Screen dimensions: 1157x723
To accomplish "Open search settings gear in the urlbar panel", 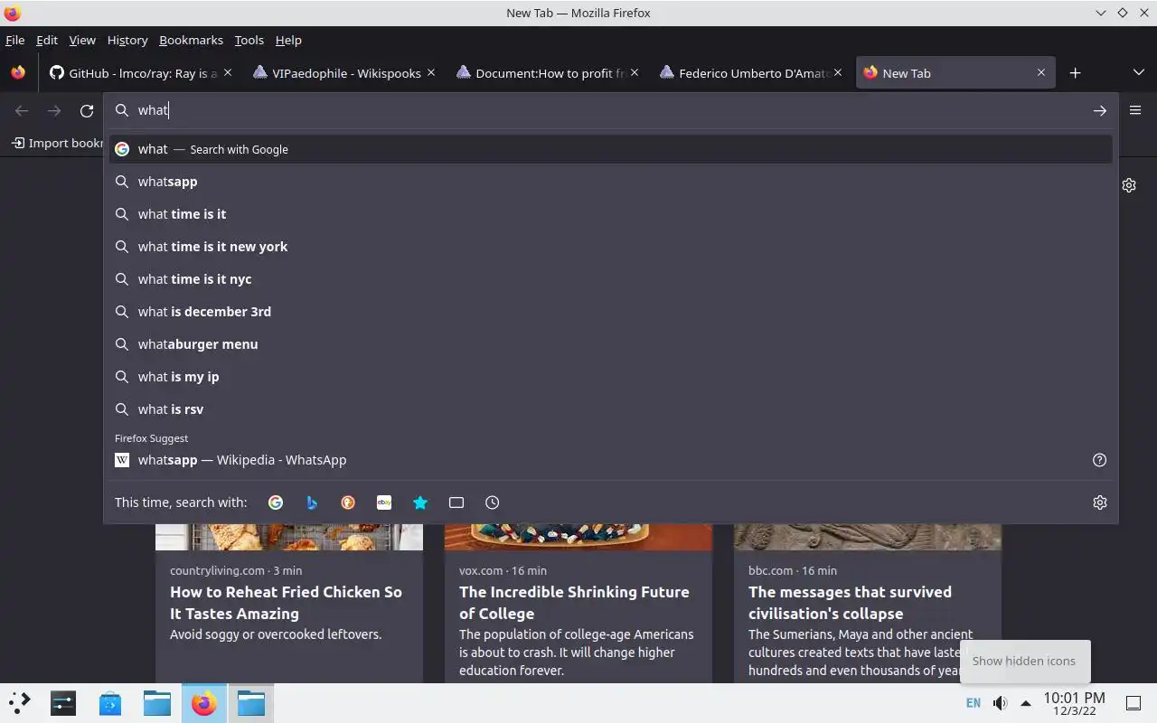I will click(x=1100, y=502).
